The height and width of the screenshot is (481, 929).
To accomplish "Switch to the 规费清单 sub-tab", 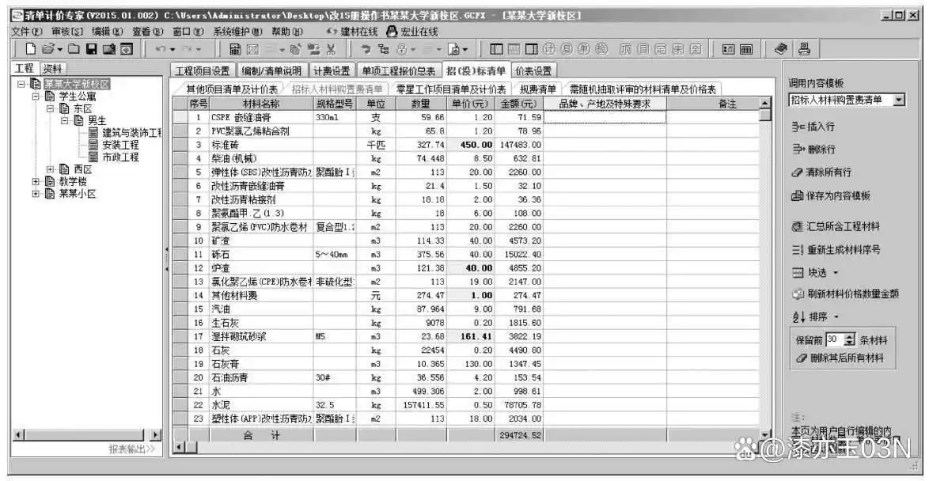I will coord(537,89).
